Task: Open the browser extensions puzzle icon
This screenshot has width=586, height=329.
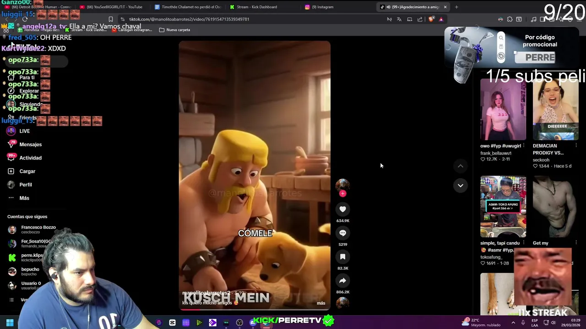Action: point(510,19)
